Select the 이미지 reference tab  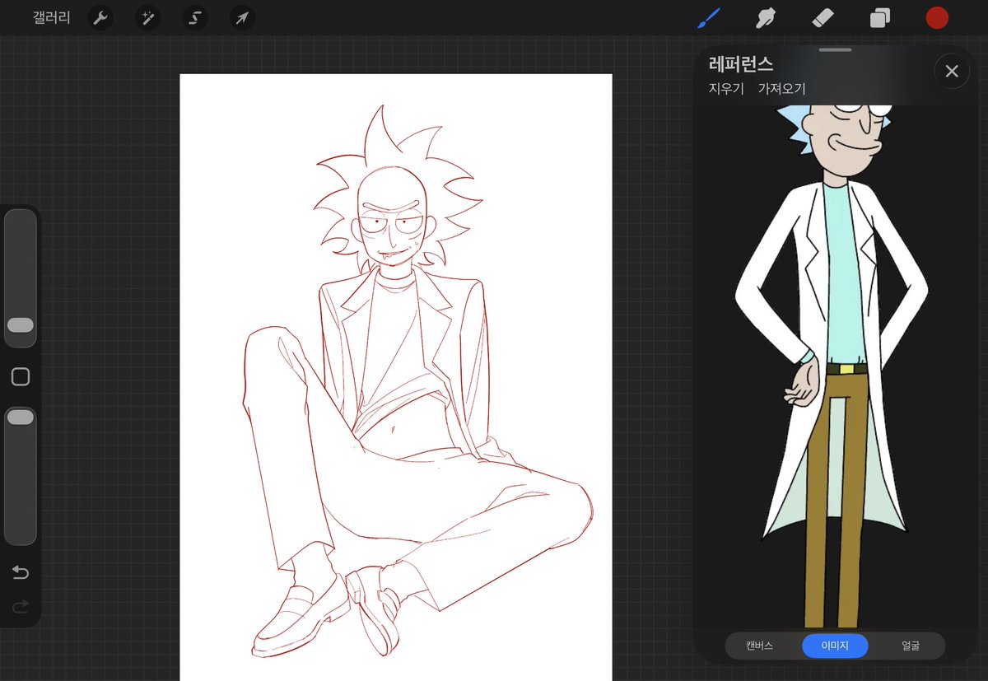pyautogui.click(x=836, y=646)
